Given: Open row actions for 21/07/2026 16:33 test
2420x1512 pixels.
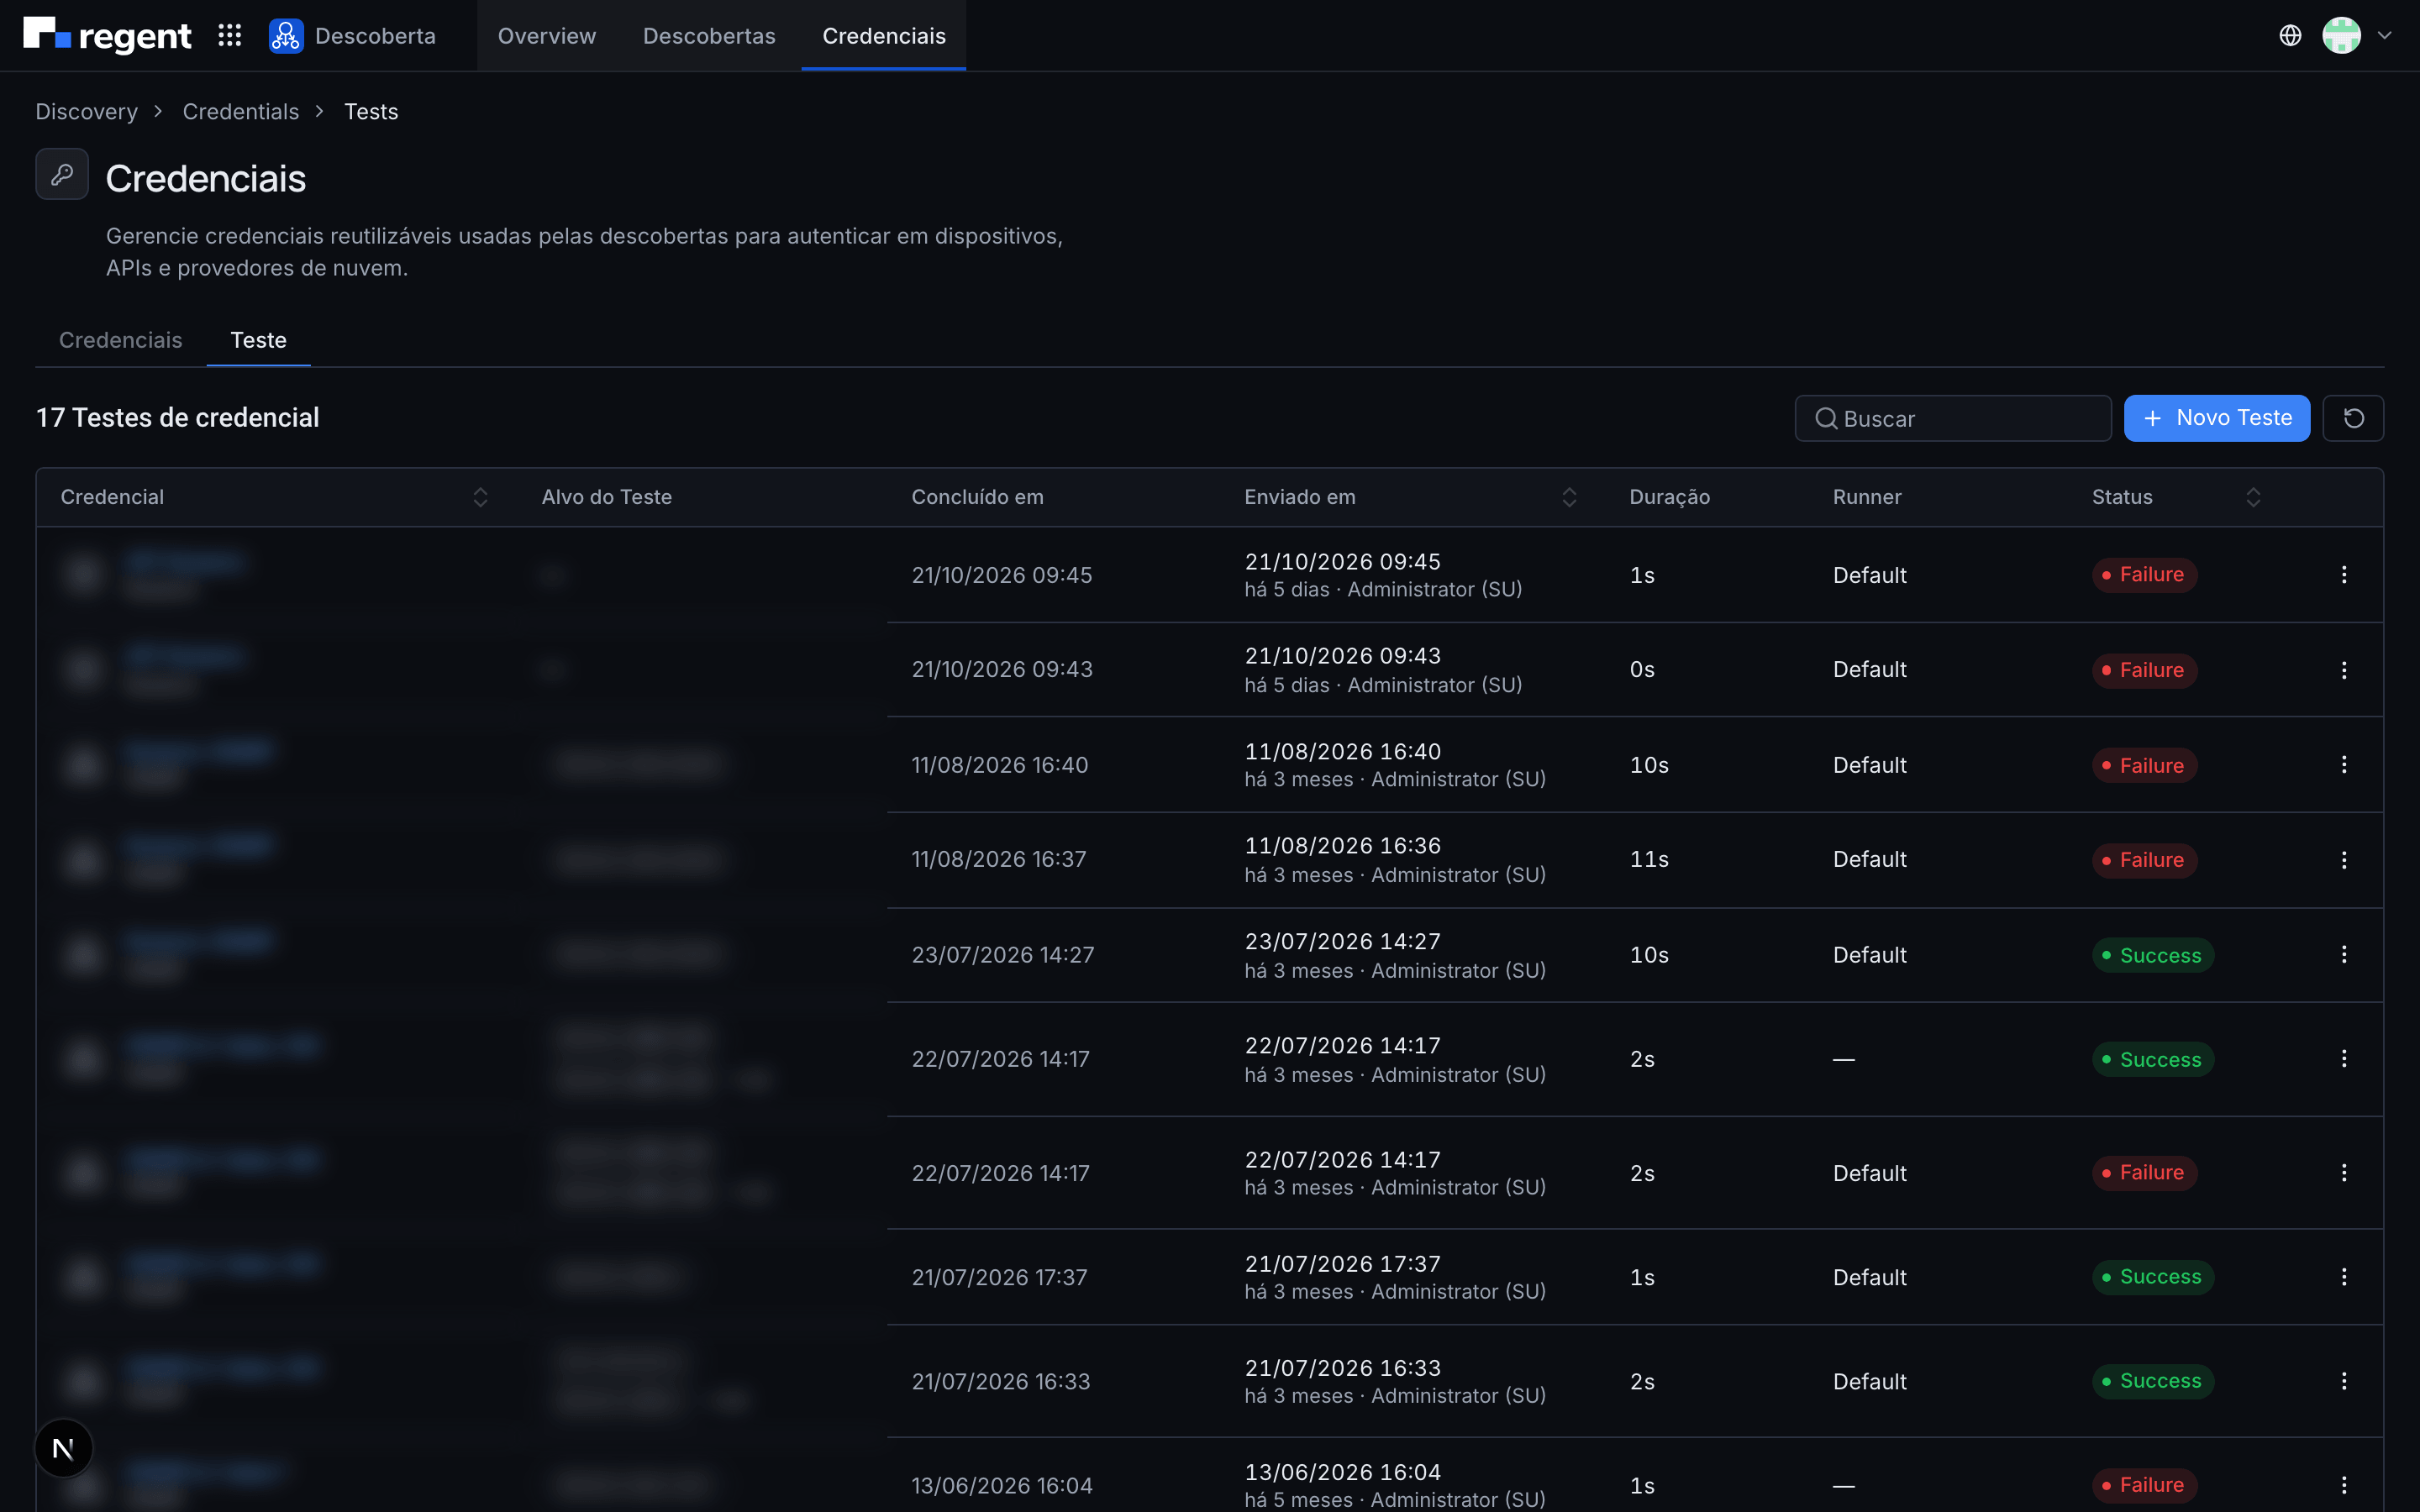Looking at the screenshot, I should (2344, 1380).
